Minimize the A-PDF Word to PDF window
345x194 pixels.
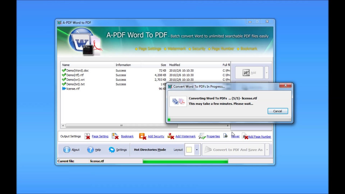coord(250,22)
